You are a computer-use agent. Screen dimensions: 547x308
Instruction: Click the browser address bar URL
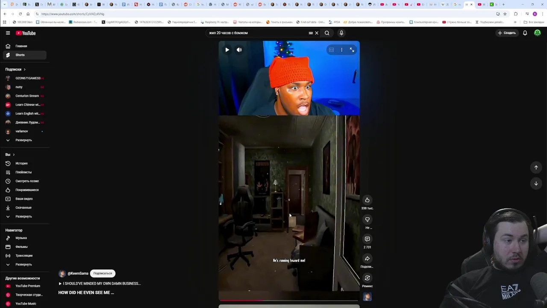tap(73, 14)
